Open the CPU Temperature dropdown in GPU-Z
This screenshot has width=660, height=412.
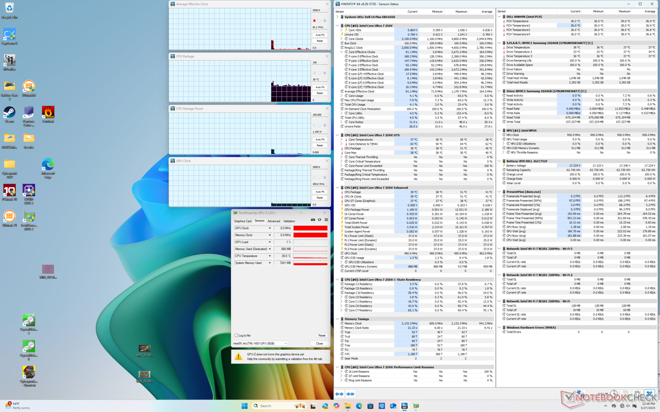click(269, 256)
